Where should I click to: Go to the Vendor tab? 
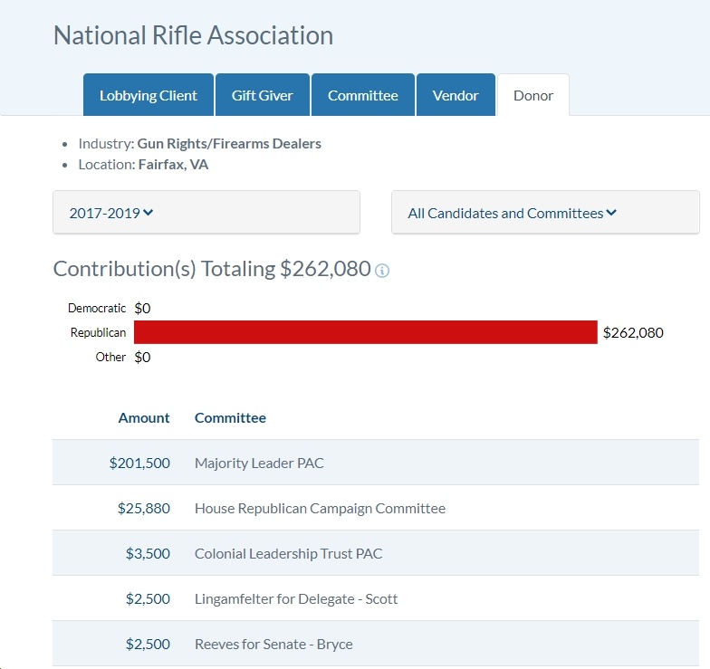click(456, 95)
